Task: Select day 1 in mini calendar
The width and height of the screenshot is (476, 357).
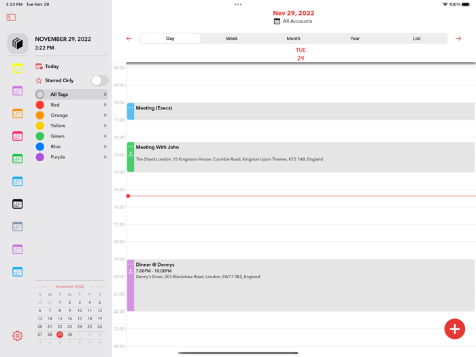Action: [x=60, y=303]
